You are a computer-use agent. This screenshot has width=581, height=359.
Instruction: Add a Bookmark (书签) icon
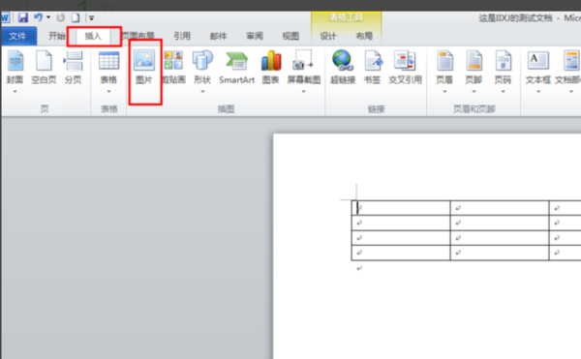pyautogui.click(x=373, y=60)
